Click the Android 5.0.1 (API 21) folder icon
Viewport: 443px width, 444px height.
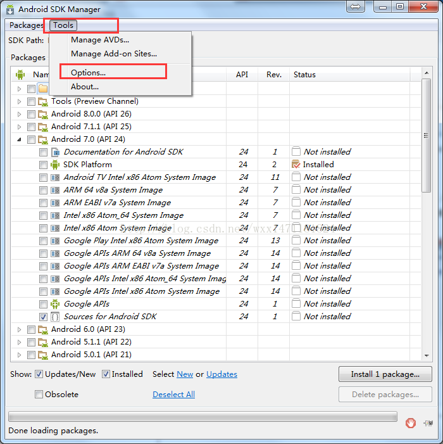coord(42,355)
